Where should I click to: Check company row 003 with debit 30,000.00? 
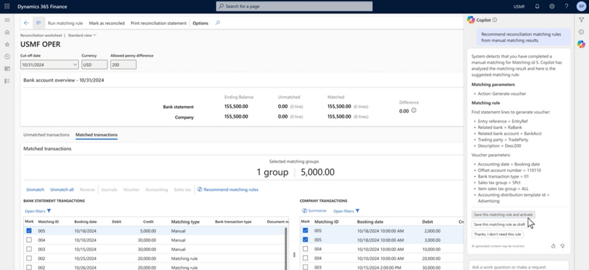305,267
